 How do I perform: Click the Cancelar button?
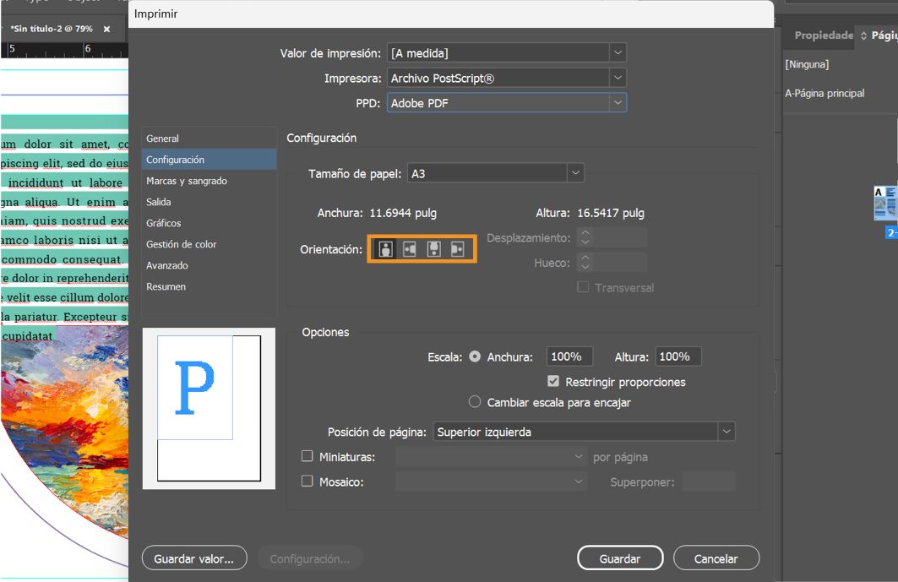point(716,558)
